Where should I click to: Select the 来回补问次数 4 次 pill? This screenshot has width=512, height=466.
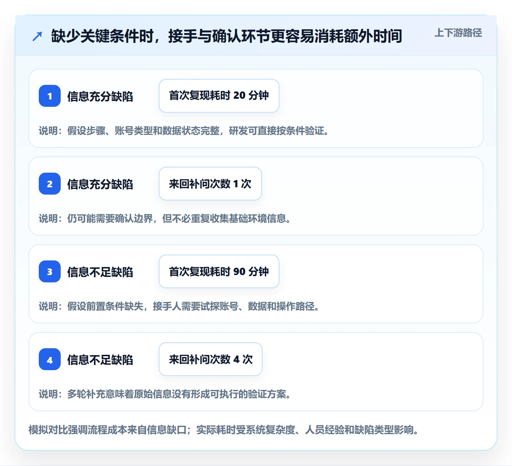pyautogui.click(x=211, y=359)
